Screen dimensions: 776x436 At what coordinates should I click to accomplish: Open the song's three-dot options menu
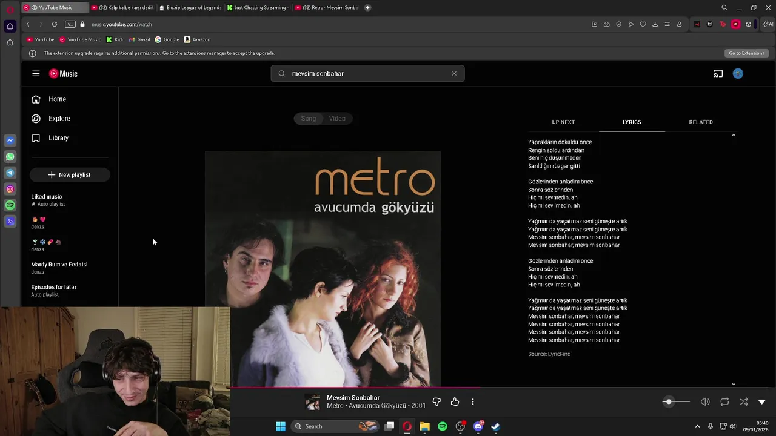[x=473, y=401]
